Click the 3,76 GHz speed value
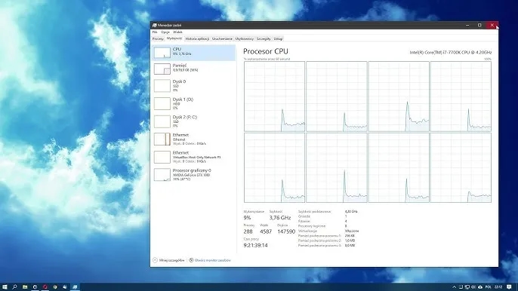 click(280, 218)
